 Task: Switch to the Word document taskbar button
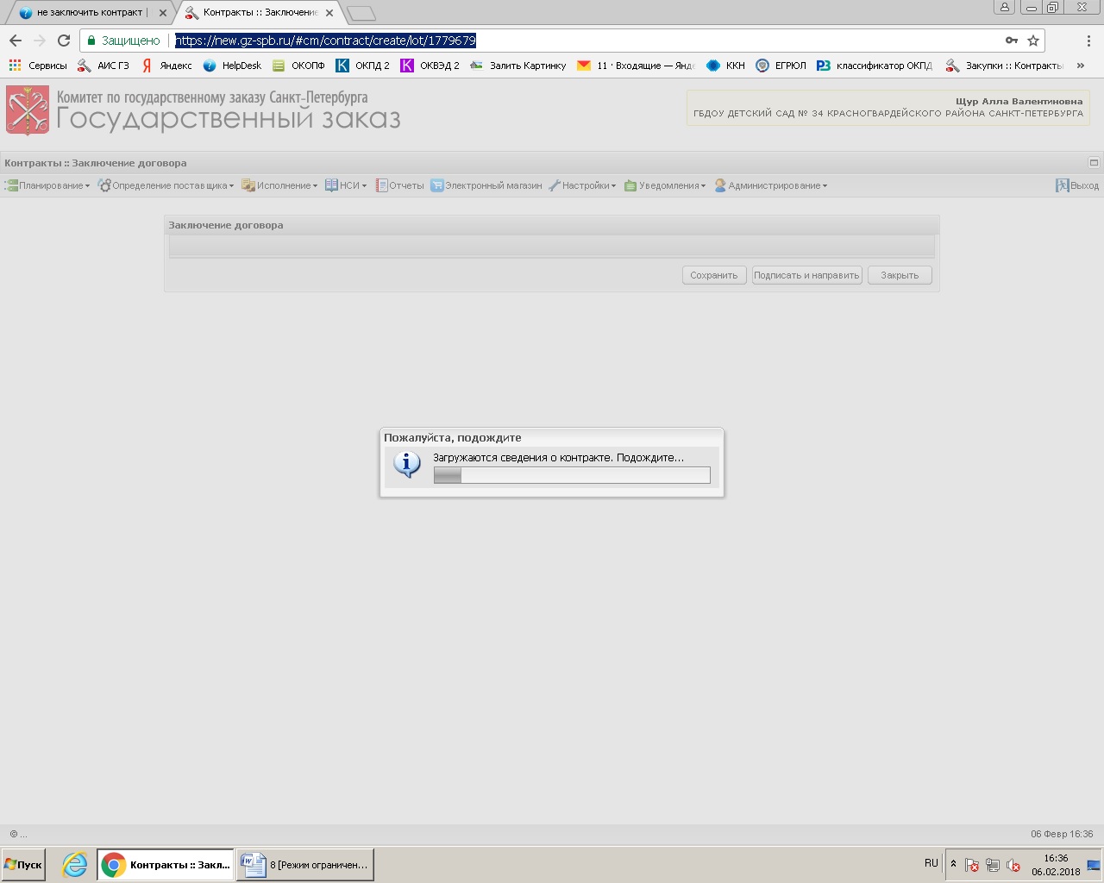pos(305,864)
